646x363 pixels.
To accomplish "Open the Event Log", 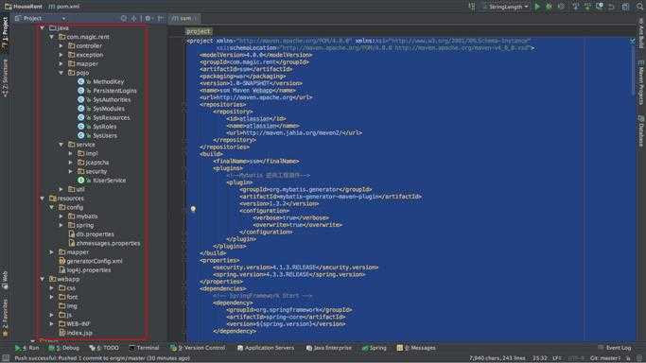I will pyautogui.click(x=614, y=348).
